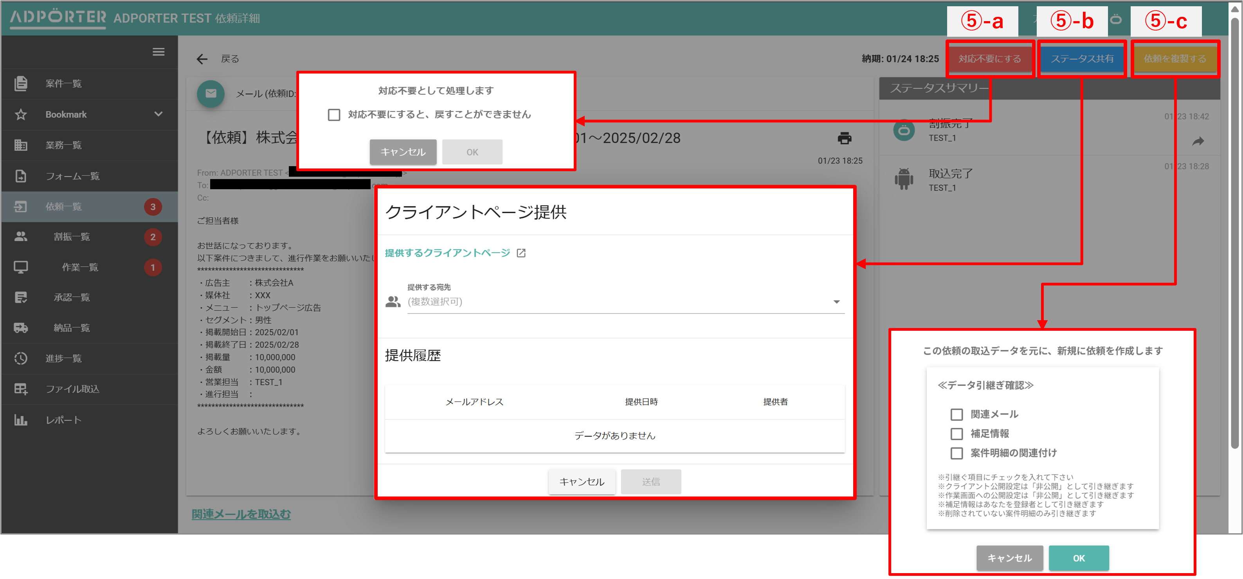Select the 業務一覧 building icon
This screenshot has height=579, width=1243.
tap(21, 145)
